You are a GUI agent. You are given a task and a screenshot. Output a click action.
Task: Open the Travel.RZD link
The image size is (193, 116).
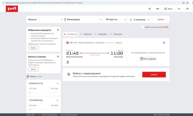164,27
